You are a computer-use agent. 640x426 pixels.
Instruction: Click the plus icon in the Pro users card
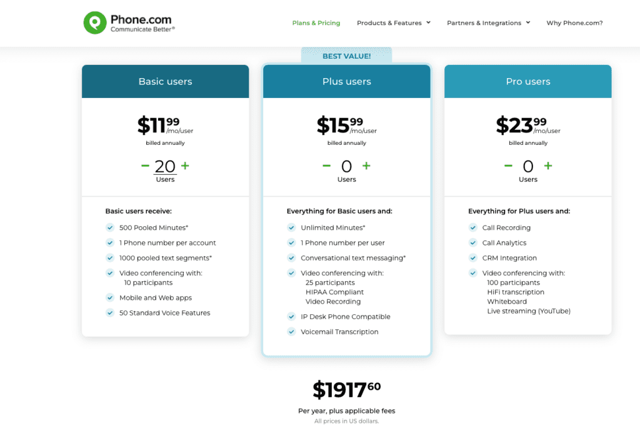tap(547, 166)
